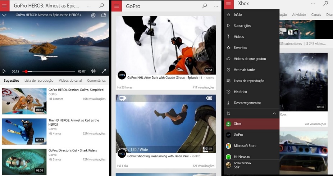Play the GoPro HERO3 video

point(4,71)
